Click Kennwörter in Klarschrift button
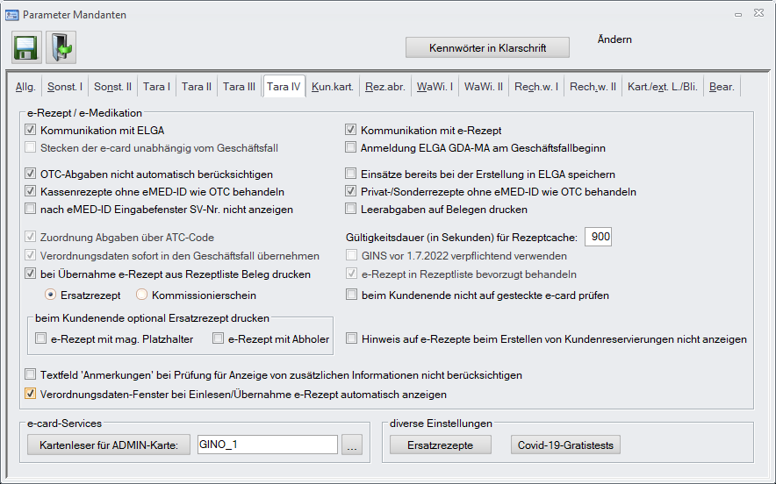The height and width of the screenshot is (484, 776). tap(487, 47)
